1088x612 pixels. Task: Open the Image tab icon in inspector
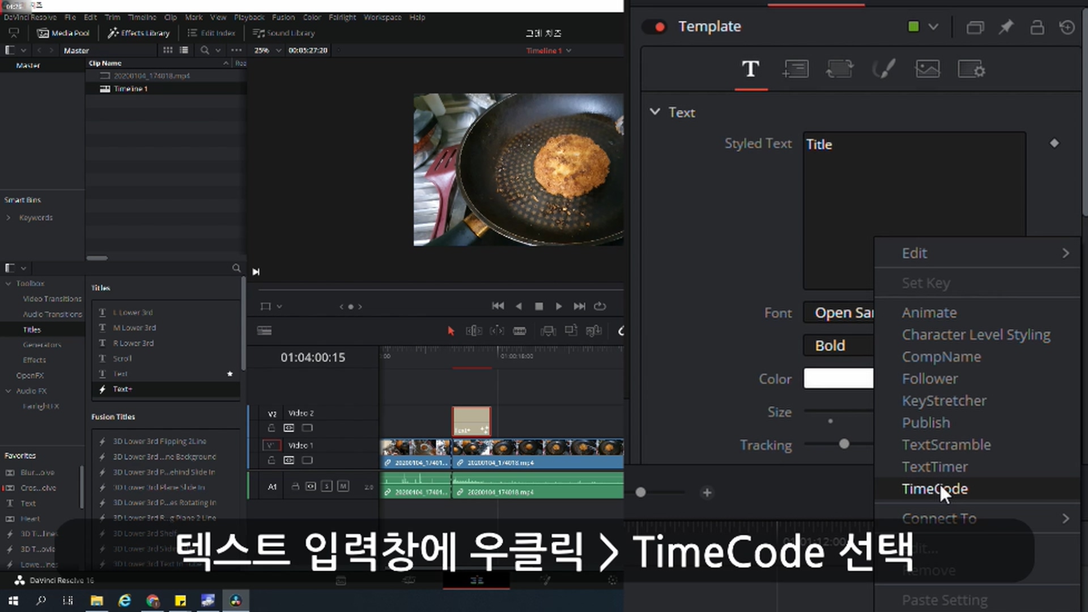tap(927, 69)
